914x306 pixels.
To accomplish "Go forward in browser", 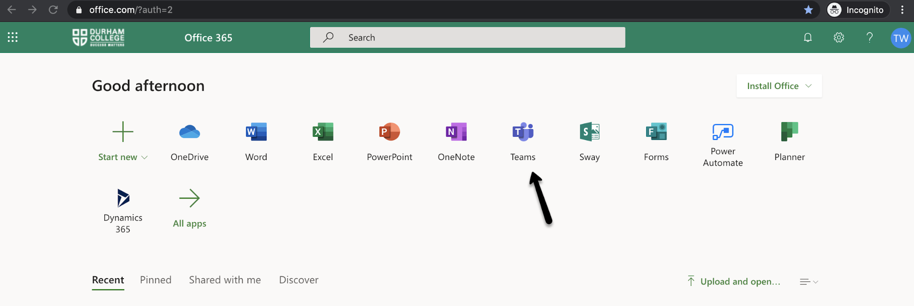I will [x=32, y=10].
